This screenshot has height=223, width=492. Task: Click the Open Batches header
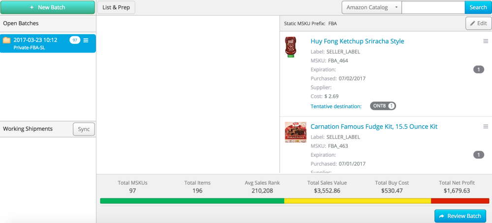[x=21, y=24]
